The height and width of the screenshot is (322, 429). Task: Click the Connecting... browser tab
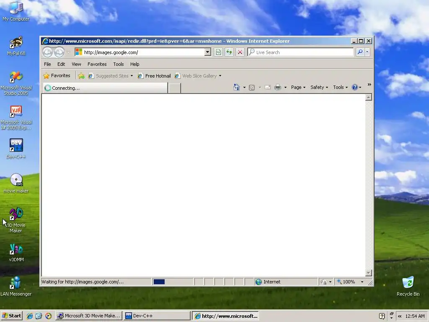[105, 88]
